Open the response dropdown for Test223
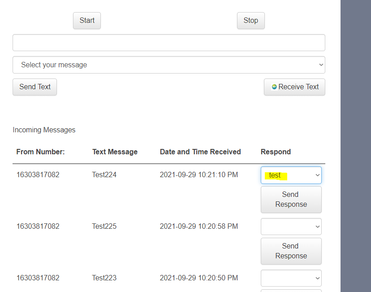This screenshot has height=292, width=371. [x=291, y=278]
